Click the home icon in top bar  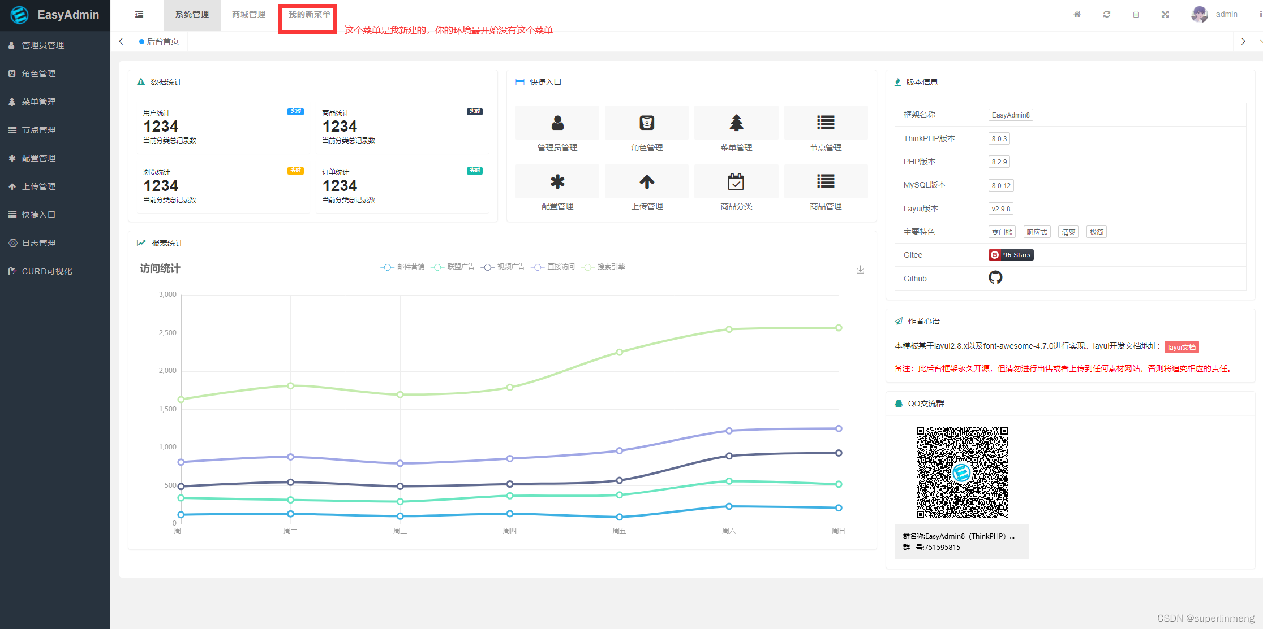[1077, 15]
